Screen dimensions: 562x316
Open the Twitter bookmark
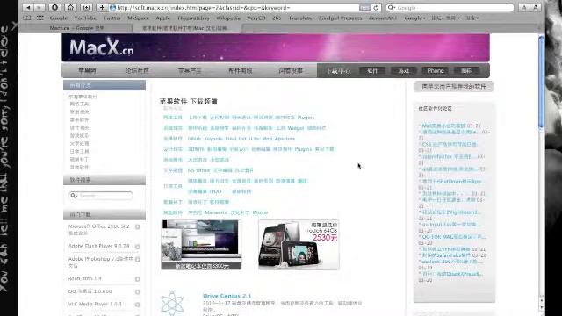[x=112, y=18]
